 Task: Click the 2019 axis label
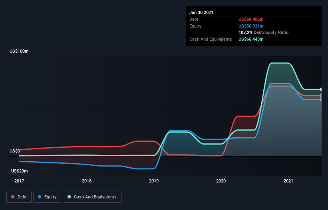[154, 181]
